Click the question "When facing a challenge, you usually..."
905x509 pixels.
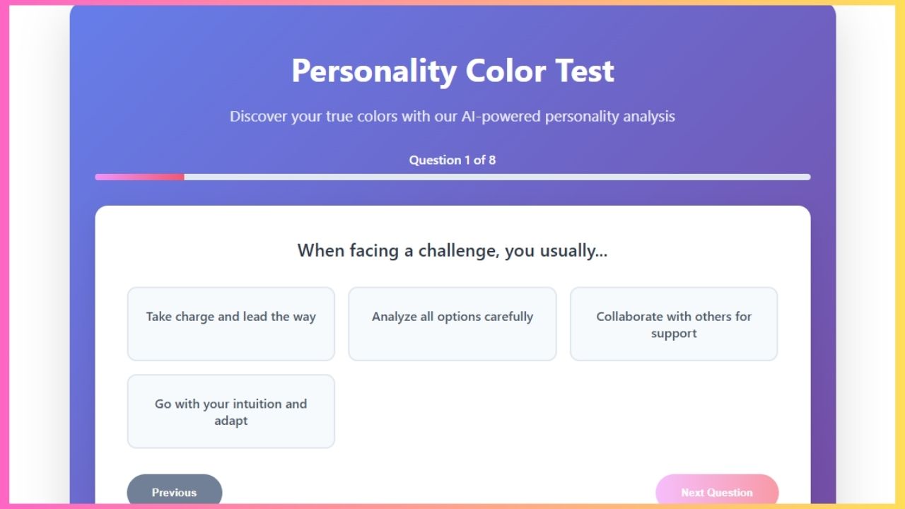pos(452,250)
